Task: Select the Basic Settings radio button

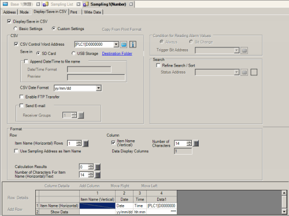Action: pos(16,28)
